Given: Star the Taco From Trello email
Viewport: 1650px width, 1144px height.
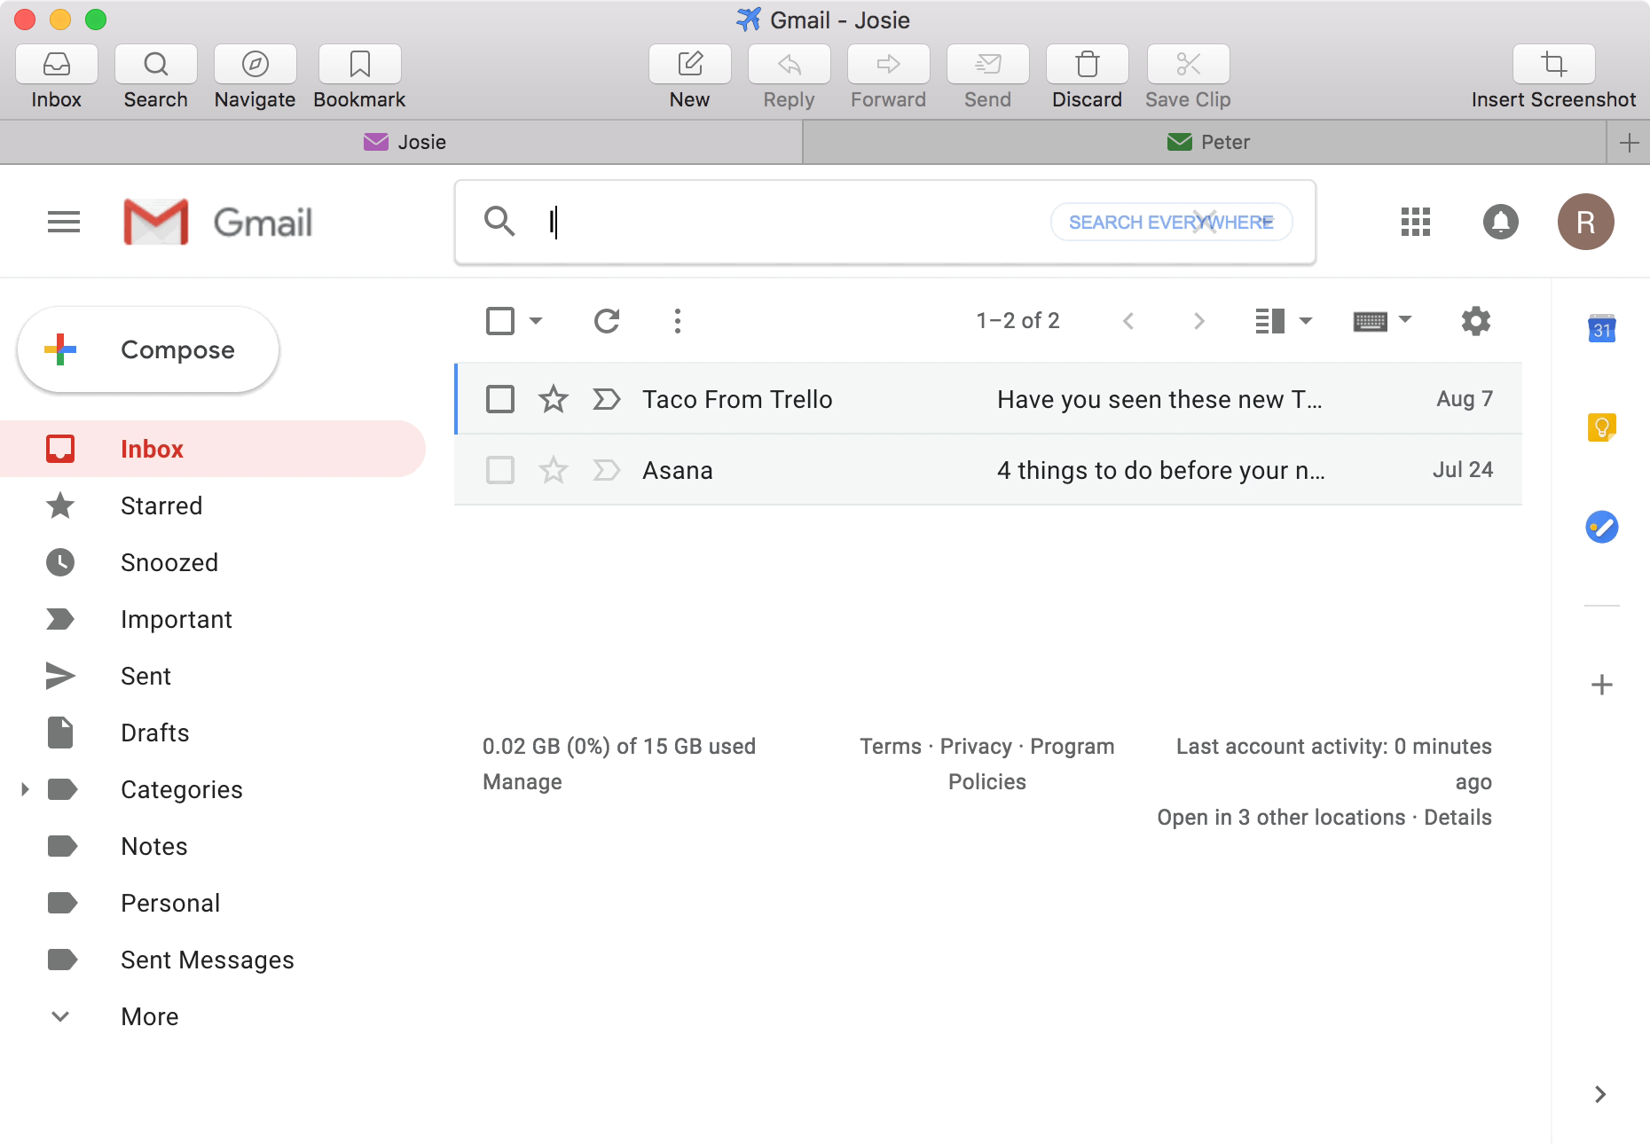Looking at the screenshot, I should (x=554, y=399).
